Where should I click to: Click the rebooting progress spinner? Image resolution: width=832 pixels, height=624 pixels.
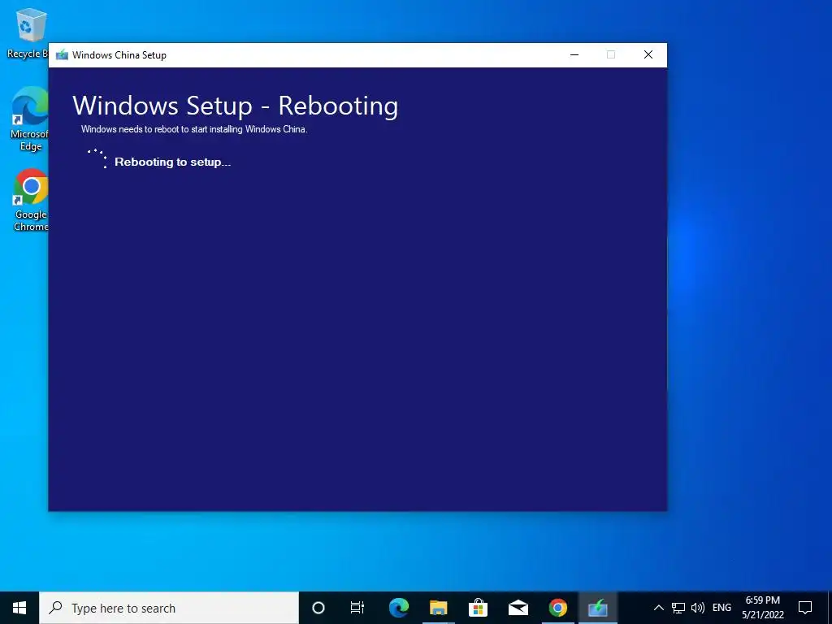97,158
